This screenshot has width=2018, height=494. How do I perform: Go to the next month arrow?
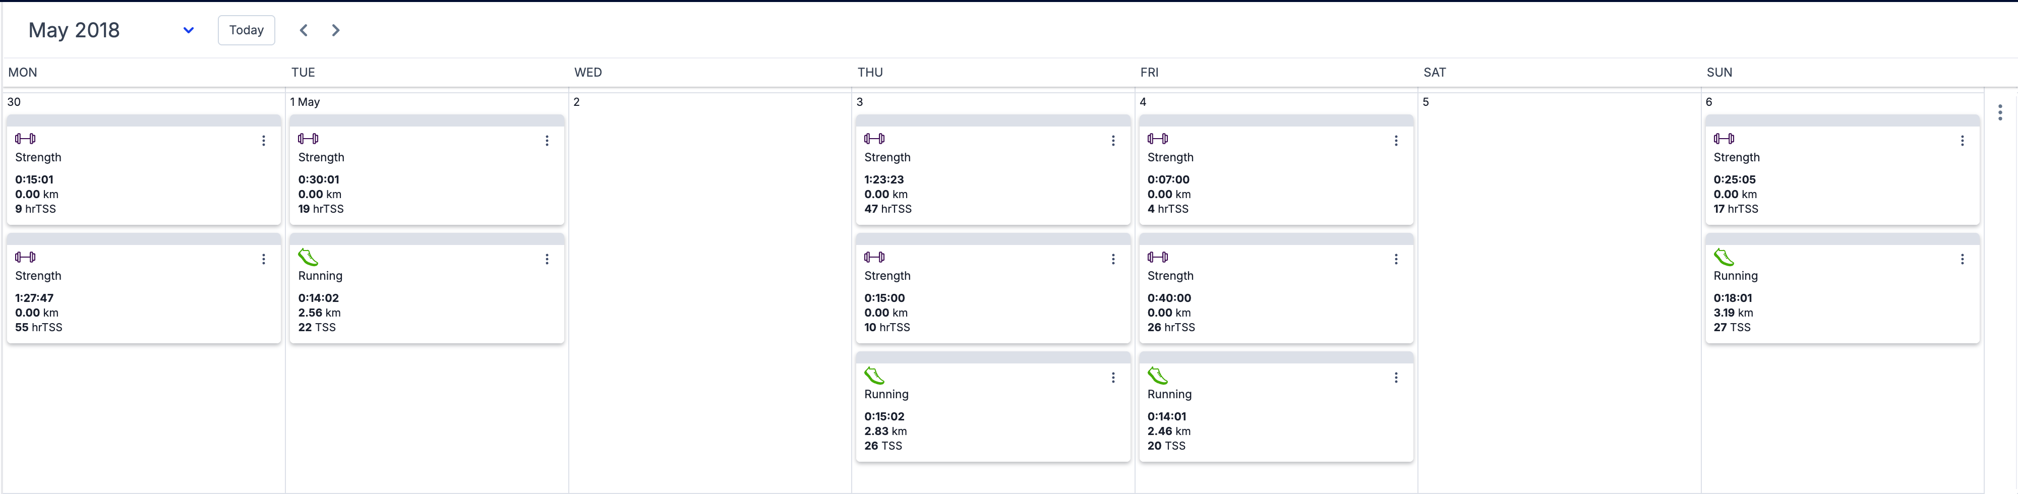click(335, 31)
